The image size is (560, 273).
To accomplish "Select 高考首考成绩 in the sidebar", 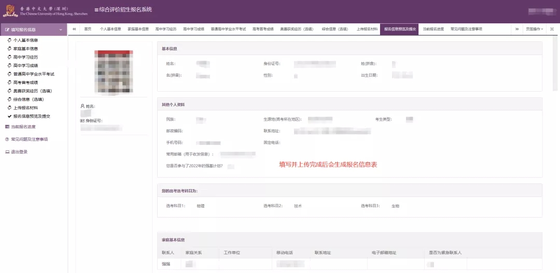I will pos(25,82).
